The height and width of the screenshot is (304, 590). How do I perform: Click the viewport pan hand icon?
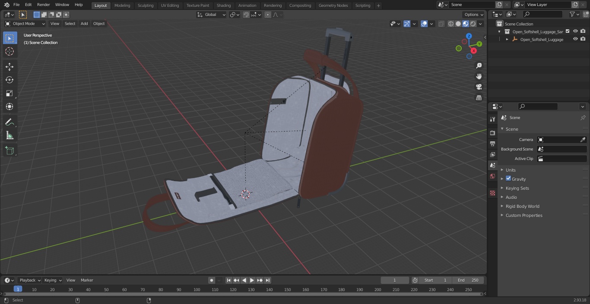tap(479, 76)
